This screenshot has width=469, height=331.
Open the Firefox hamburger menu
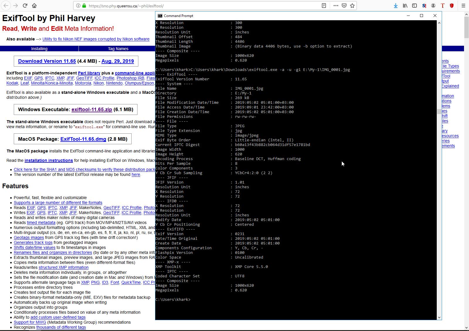click(463, 6)
